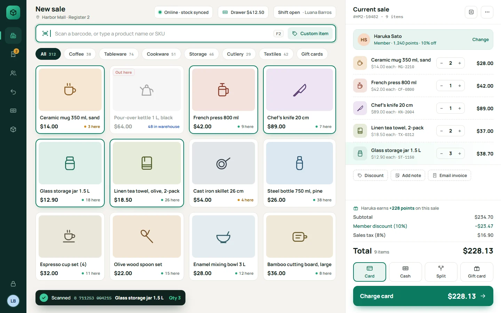Open the Cutlery category tab

(x=239, y=54)
